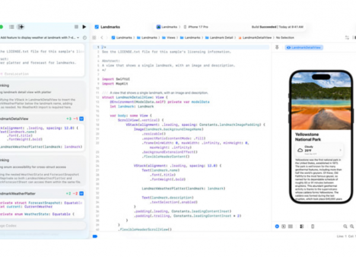Click line 1 in the code editor
Screen dimensions: 356x257
[x=181, y=47]
